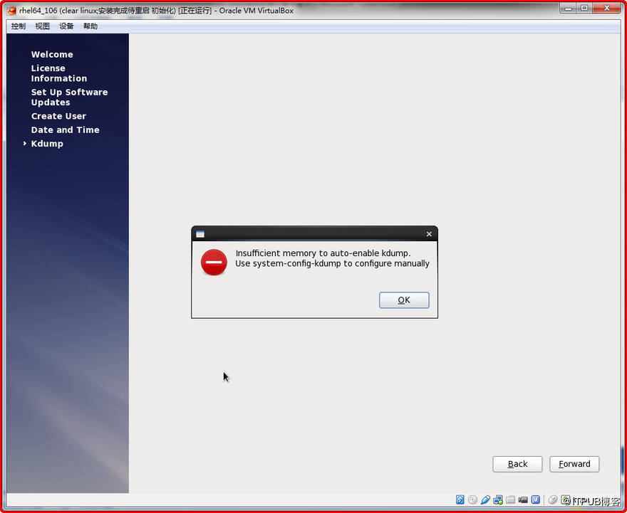
Task: Select License Information in the sidebar
Action: pos(58,73)
